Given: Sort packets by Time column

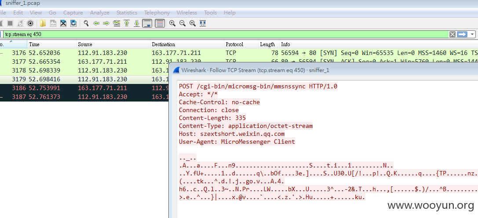Looking at the screenshot, I should 51,44.
